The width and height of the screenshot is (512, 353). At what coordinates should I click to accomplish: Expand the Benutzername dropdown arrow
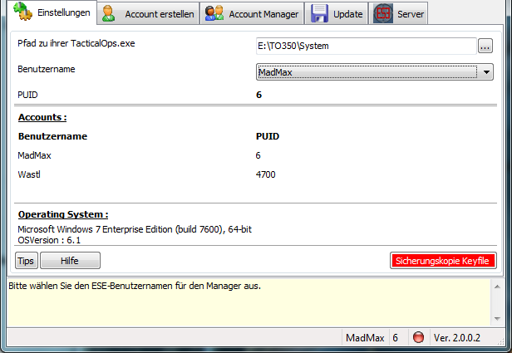click(x=486, y=72)
